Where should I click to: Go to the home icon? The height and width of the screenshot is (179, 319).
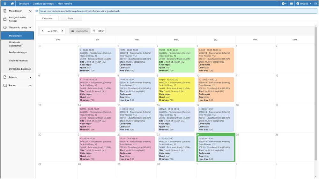point(12,4)
